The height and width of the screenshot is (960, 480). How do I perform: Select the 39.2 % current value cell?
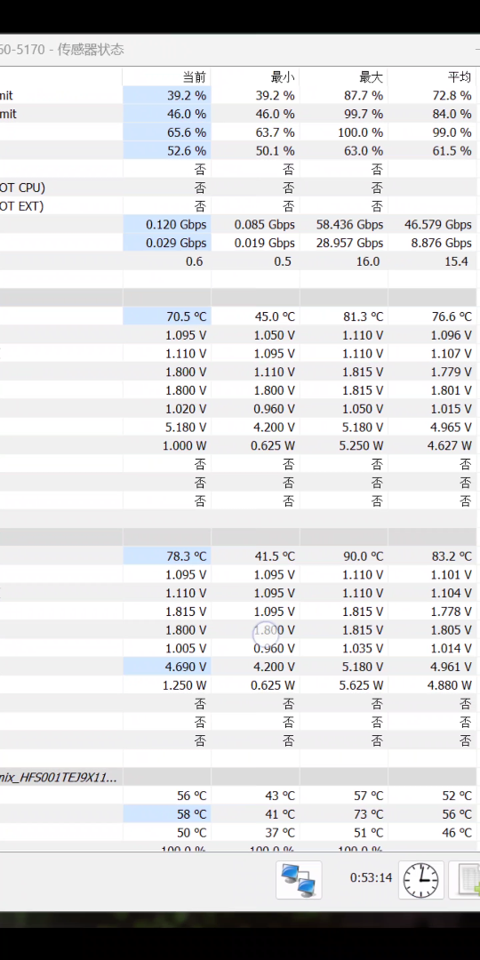coord(166,95)
